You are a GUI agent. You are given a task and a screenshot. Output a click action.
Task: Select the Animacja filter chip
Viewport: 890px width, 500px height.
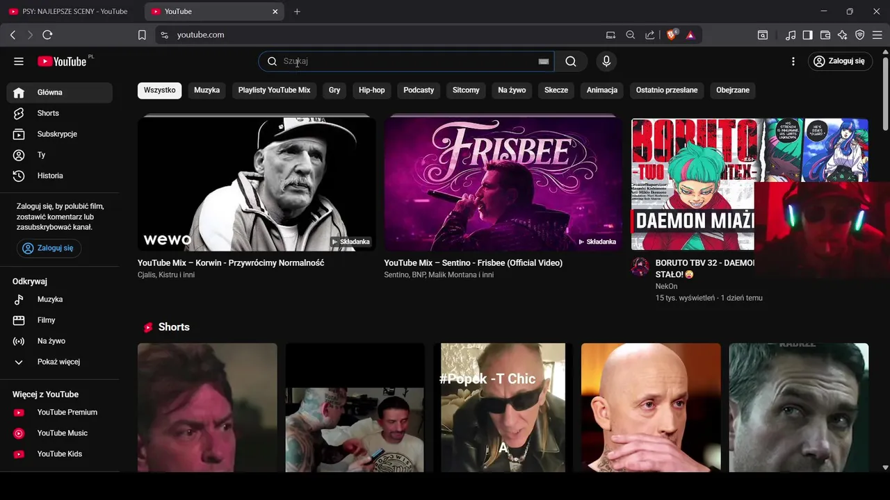click(x=602, y=90)
